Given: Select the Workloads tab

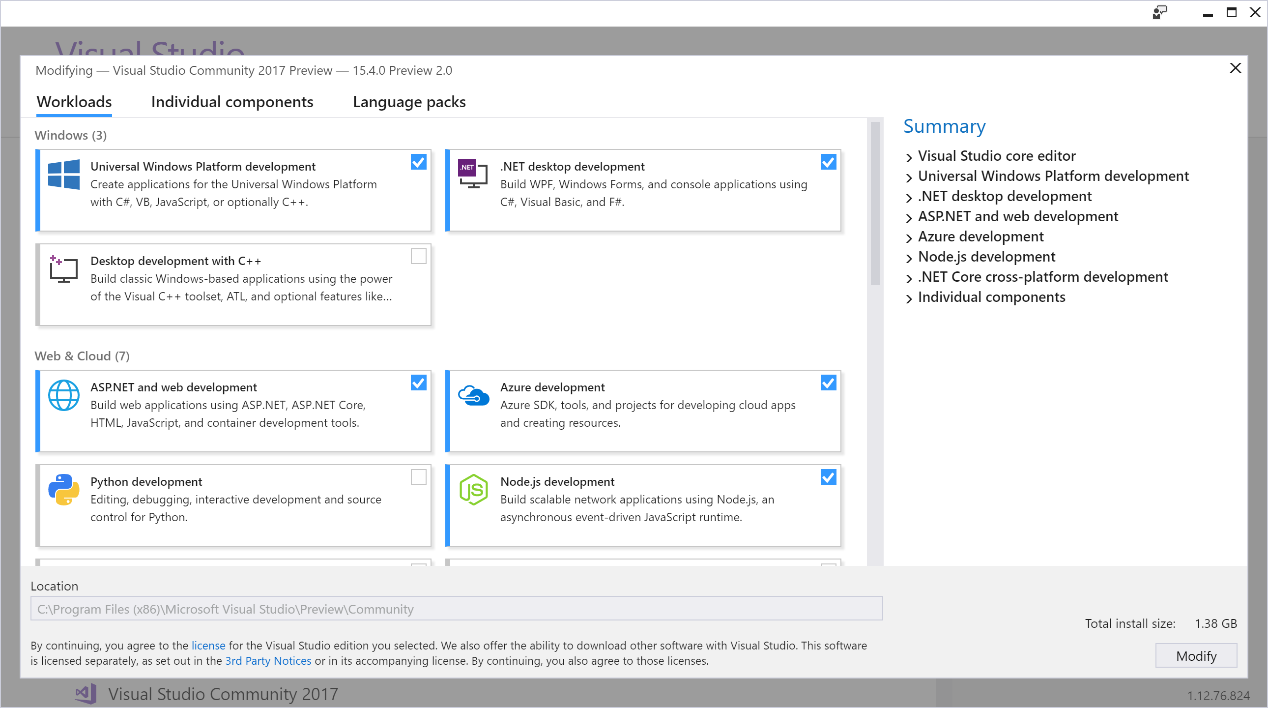Looking at the screenshot, I should 74,102.
